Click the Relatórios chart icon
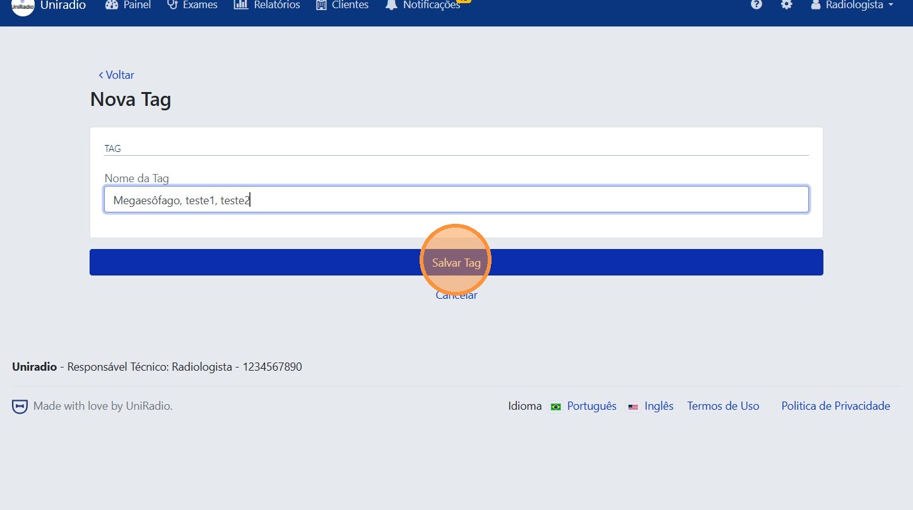Image resolution: width=913 pixels, height=510 pixels. [x=240, y=5]
